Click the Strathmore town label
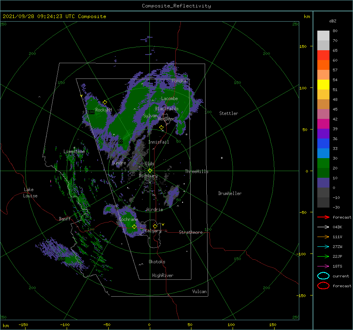 point(191,232)
